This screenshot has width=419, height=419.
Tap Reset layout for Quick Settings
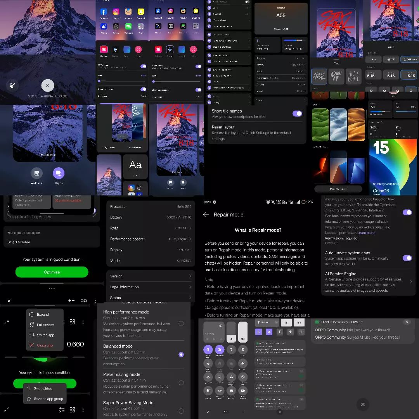point(256,133)
